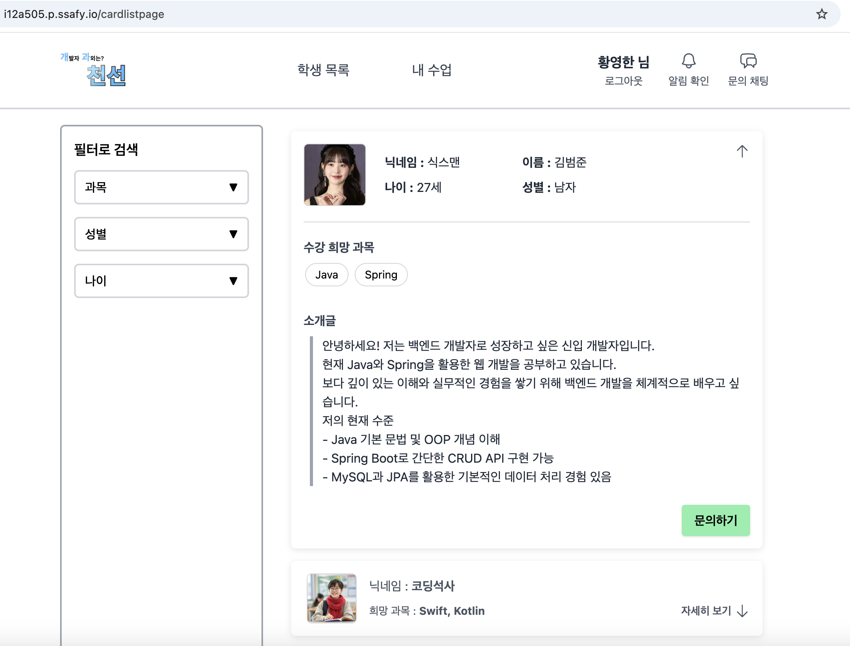Select the Java subject tag
The image size is (850, 646).
327,275
